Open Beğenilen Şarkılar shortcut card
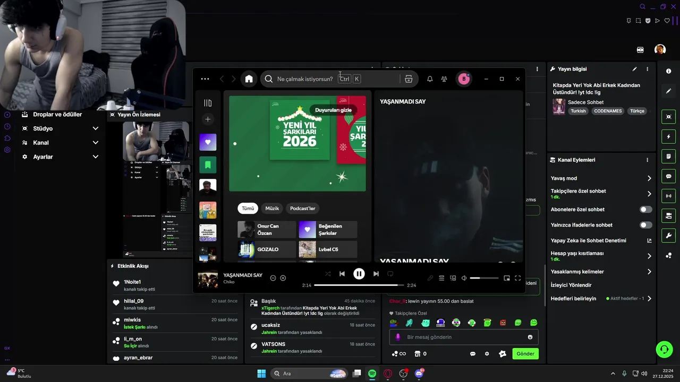680x382 pixels. (x=328, y=230)
